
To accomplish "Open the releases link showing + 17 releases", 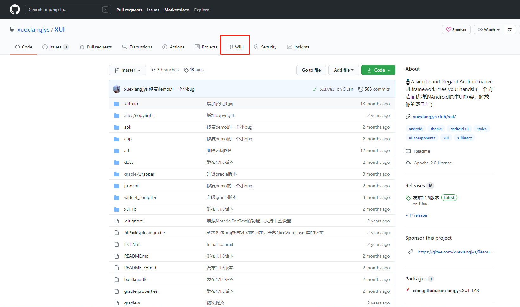I will [x=416, y=215].
